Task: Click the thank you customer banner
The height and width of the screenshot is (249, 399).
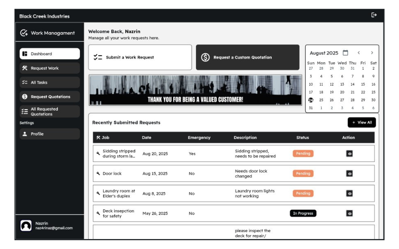Action: pyautogui.click(x=196, y=90)
